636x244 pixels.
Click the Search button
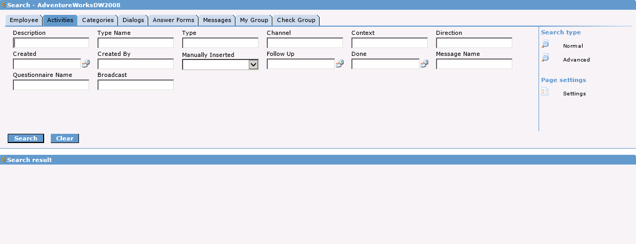point(26,138)
